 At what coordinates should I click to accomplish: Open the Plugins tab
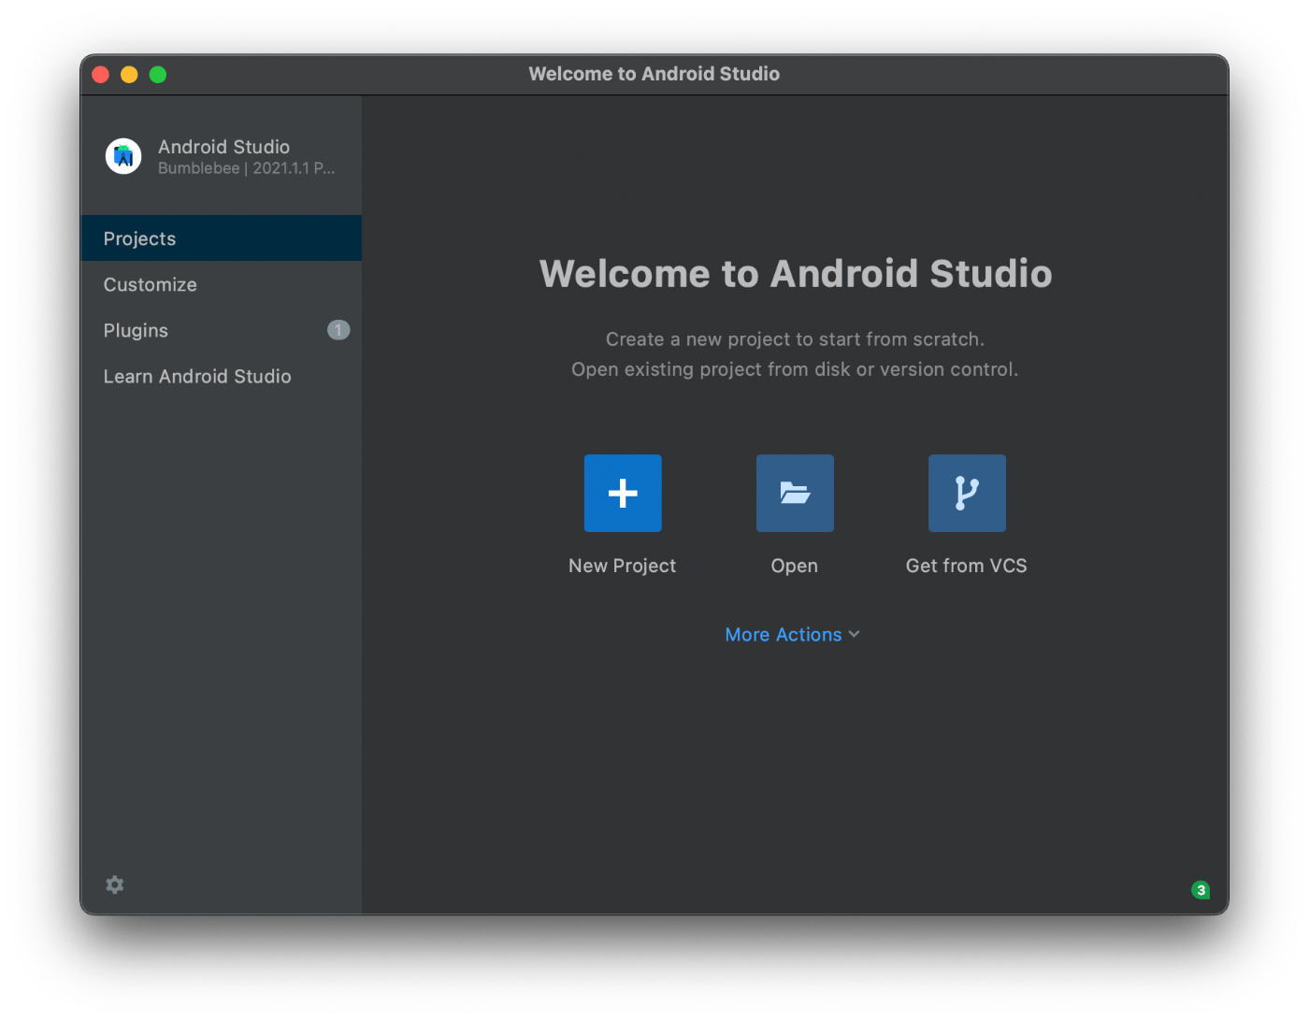pos(221,330)
